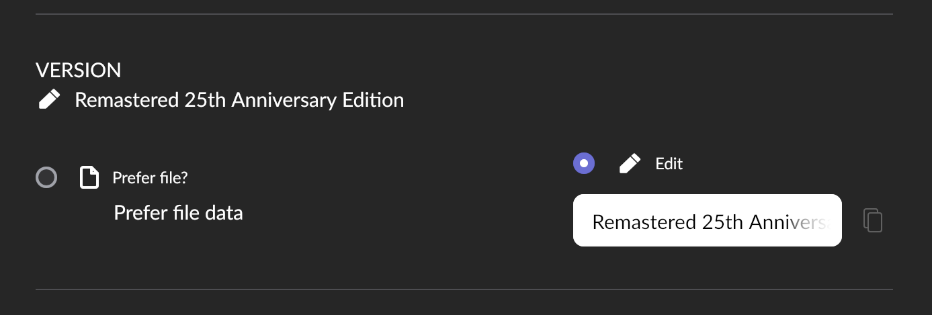Click the pencil icon beside the Edit label
This screenshot has width=932, height=315.
click(630, 163)
